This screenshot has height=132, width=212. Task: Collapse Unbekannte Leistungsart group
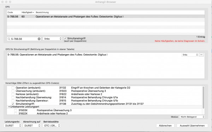pos(9,107)
